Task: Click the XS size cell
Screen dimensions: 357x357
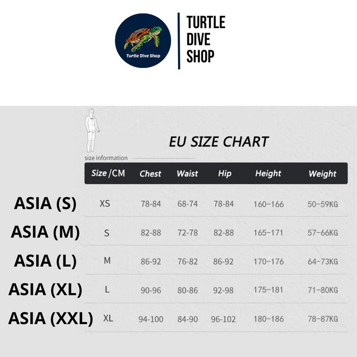Action: (x=105, y=203)
